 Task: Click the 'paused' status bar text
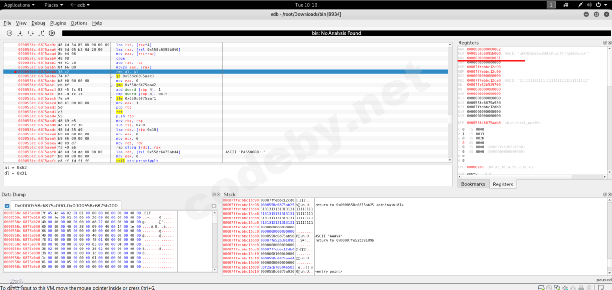[603, 280]
